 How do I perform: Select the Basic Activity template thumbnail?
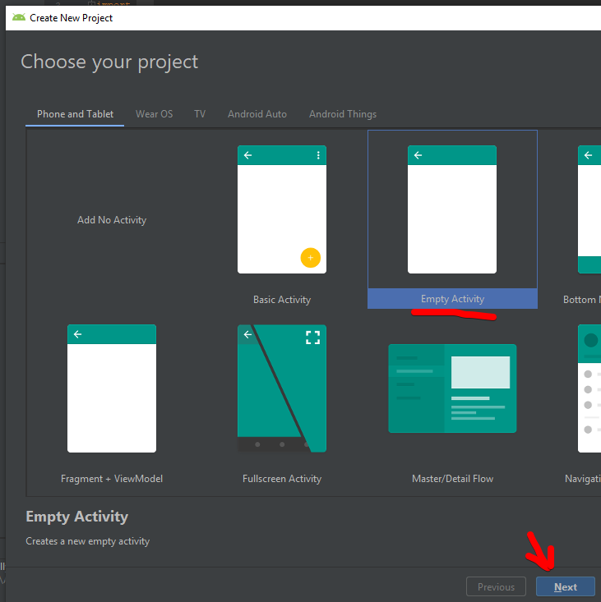[282, 209]
